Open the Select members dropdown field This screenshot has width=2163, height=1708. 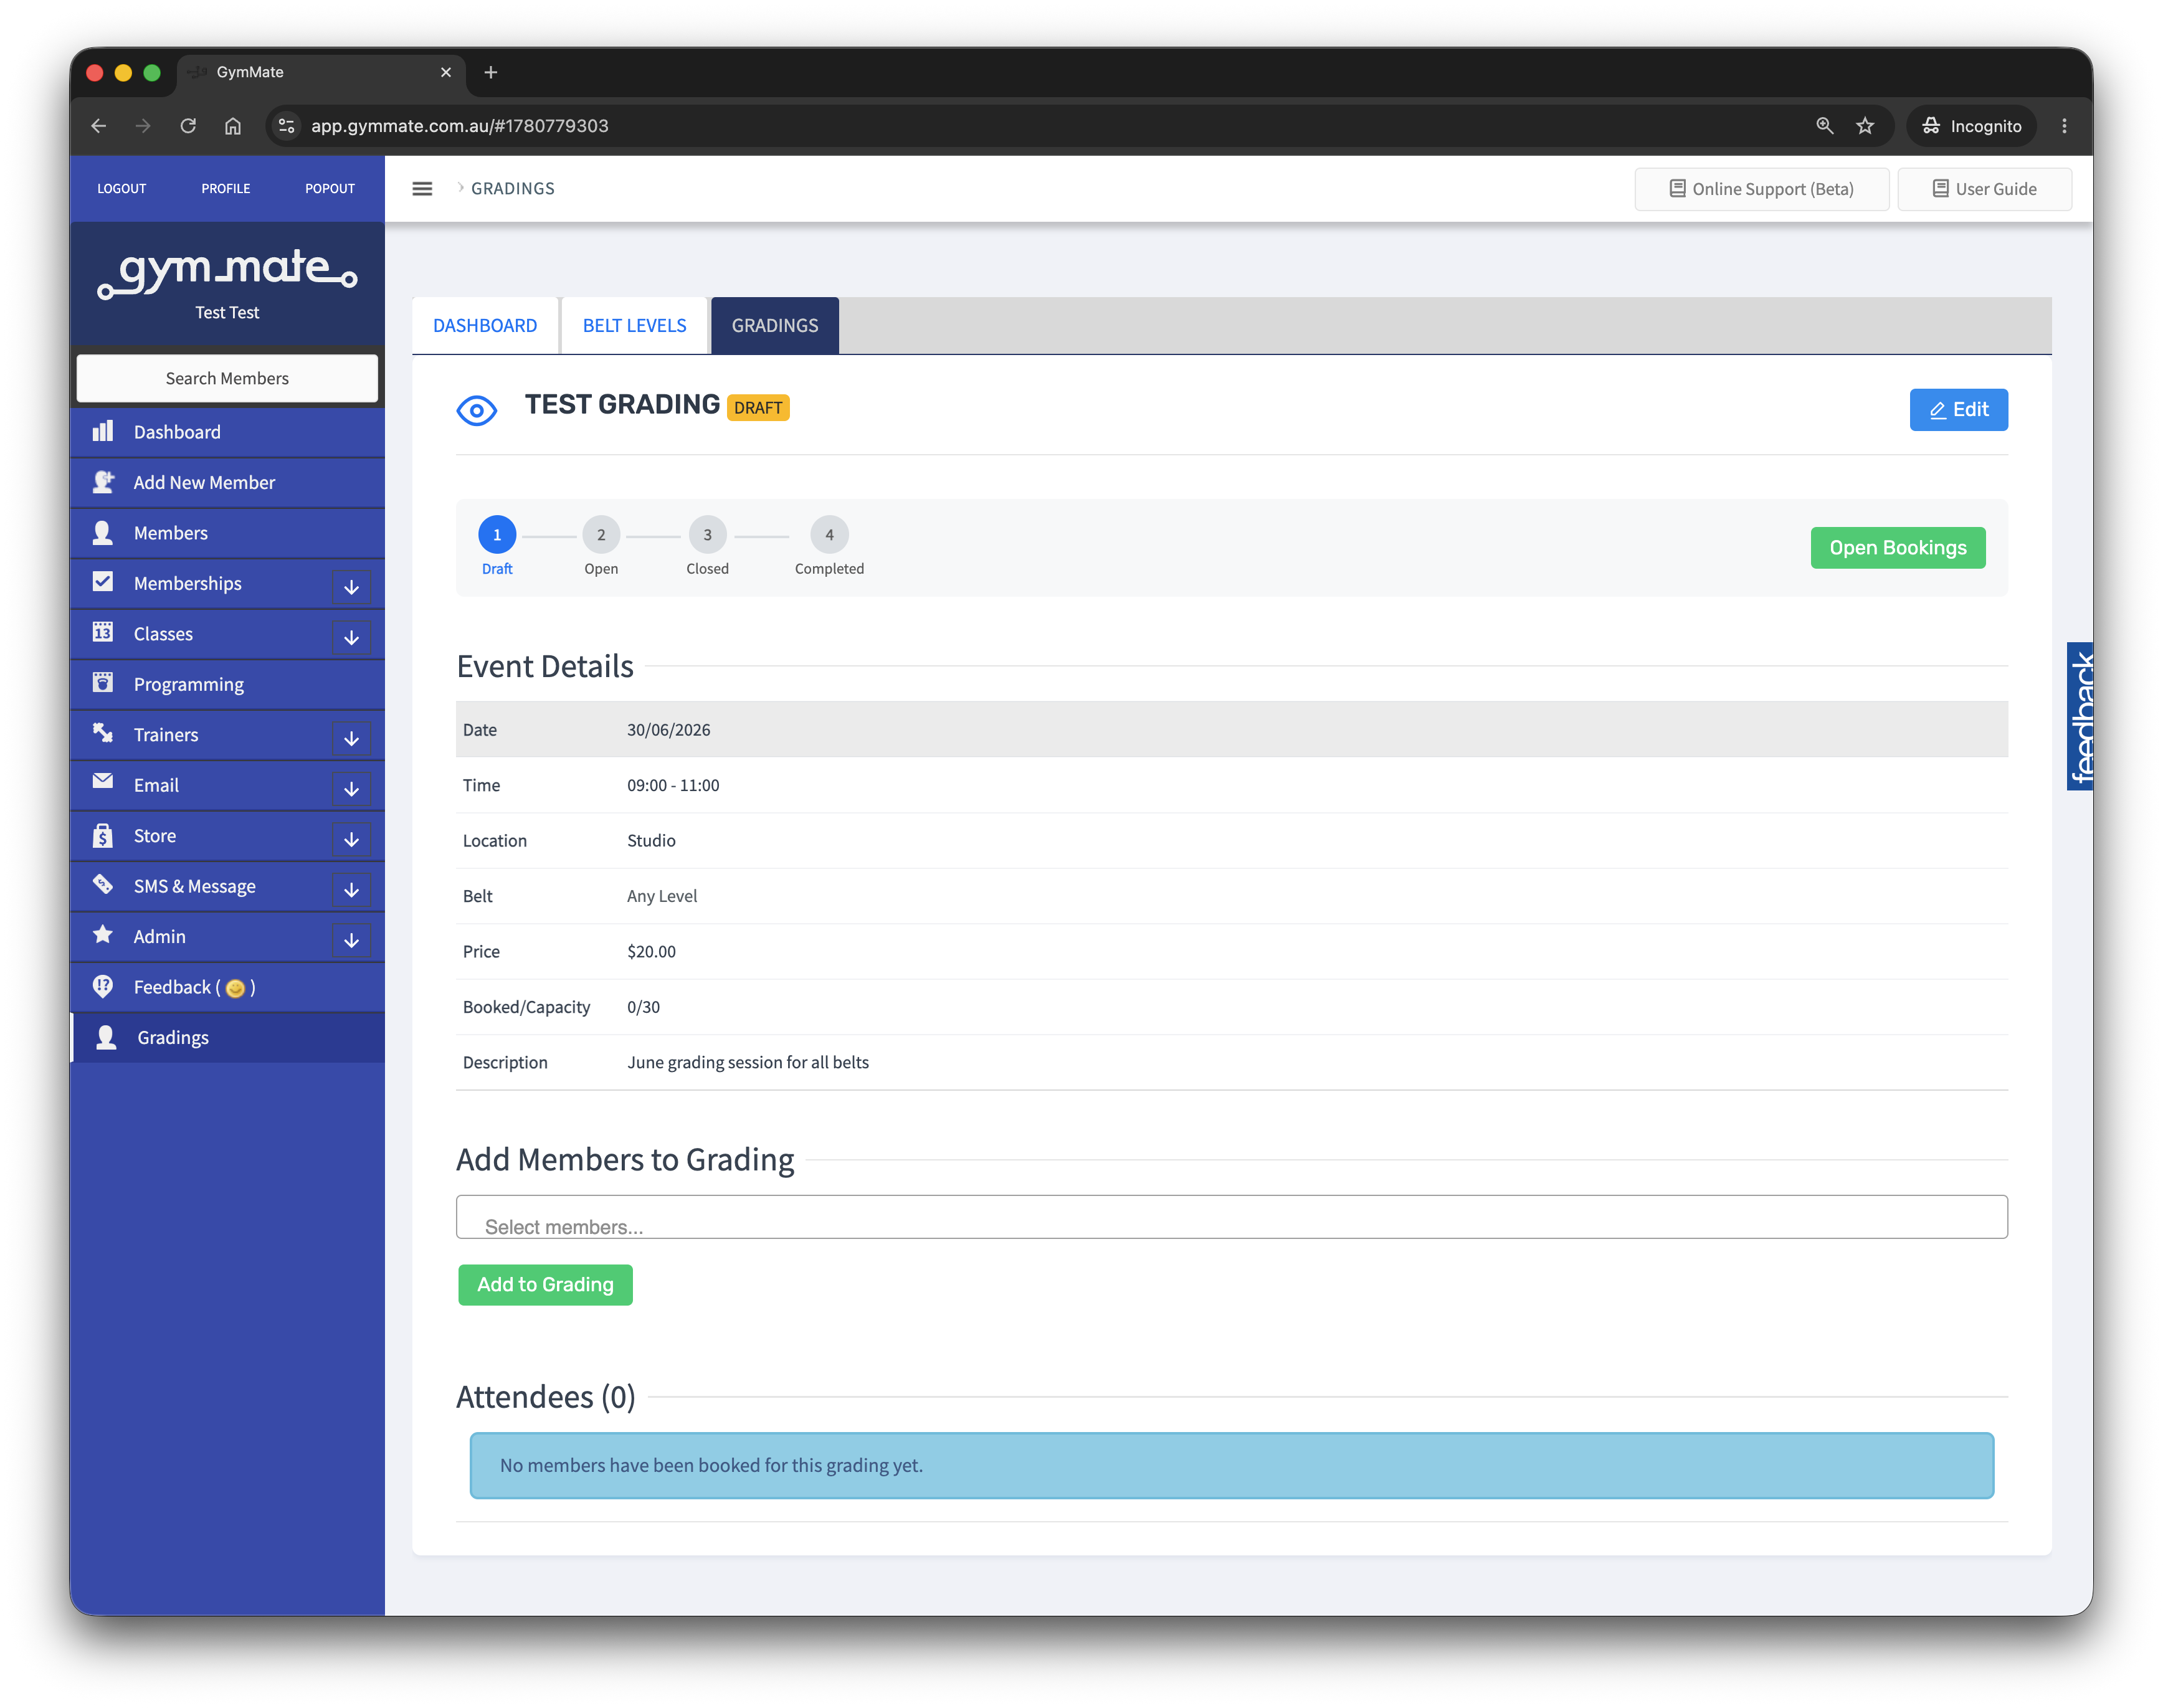pyautogui.click(x=1231, y=1217)
